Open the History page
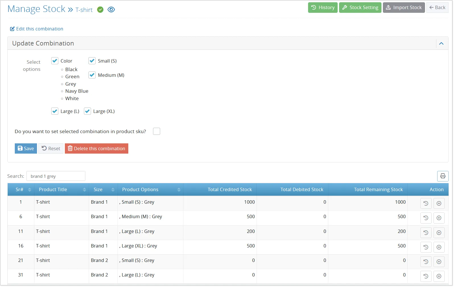This screenshot has height=287, width=454. (x=323, y=8)
